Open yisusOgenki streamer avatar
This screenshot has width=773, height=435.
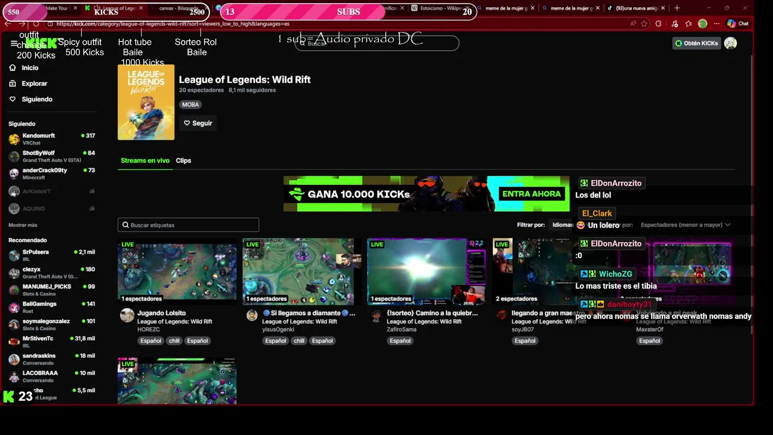(x=252, y=315)
